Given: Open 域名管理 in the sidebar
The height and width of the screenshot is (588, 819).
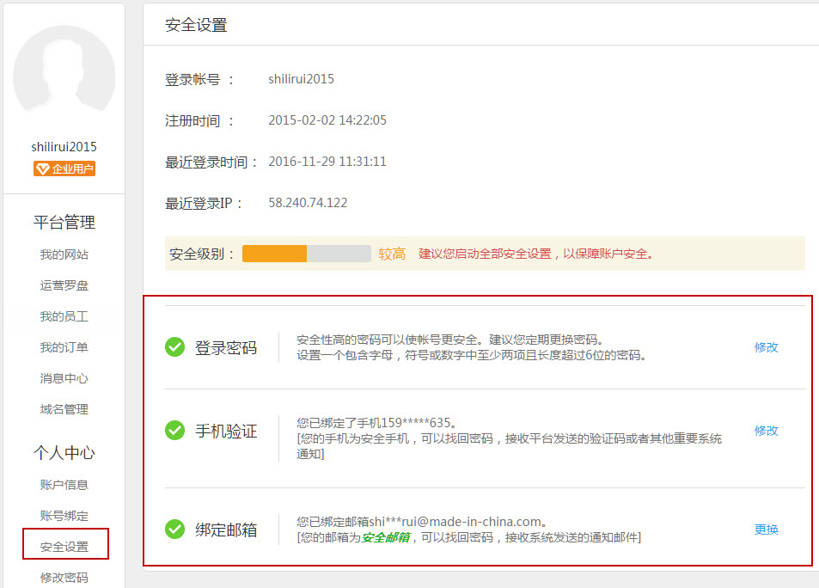Looking at the screenshot, I should (64, 409).
